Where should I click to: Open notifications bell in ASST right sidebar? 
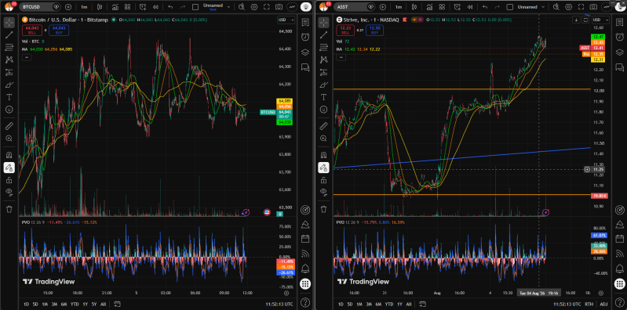click(x=619, y=268)
